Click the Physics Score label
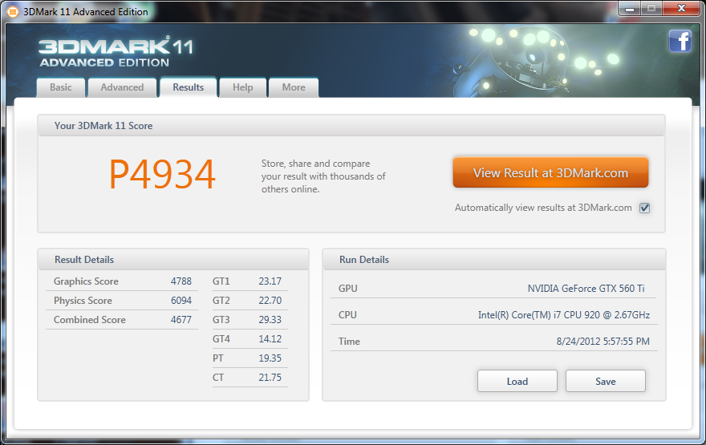706x445 pixels. coord(83,301)
